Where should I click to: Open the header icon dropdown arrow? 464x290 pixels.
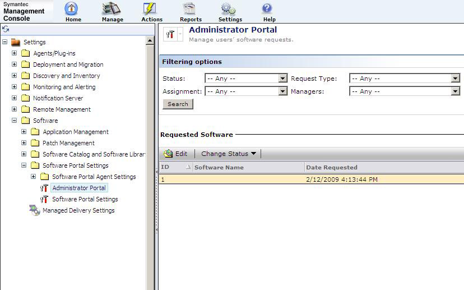[x=180, y=34]
